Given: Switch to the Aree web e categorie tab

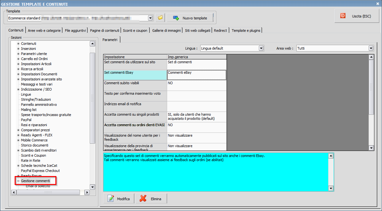Looking at the screenshot, I should coord(44,31).
